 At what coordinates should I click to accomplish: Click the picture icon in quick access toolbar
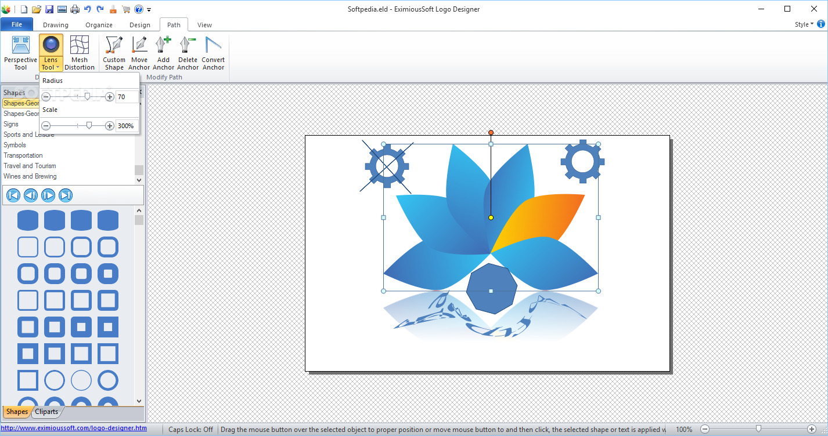[62, 9]
